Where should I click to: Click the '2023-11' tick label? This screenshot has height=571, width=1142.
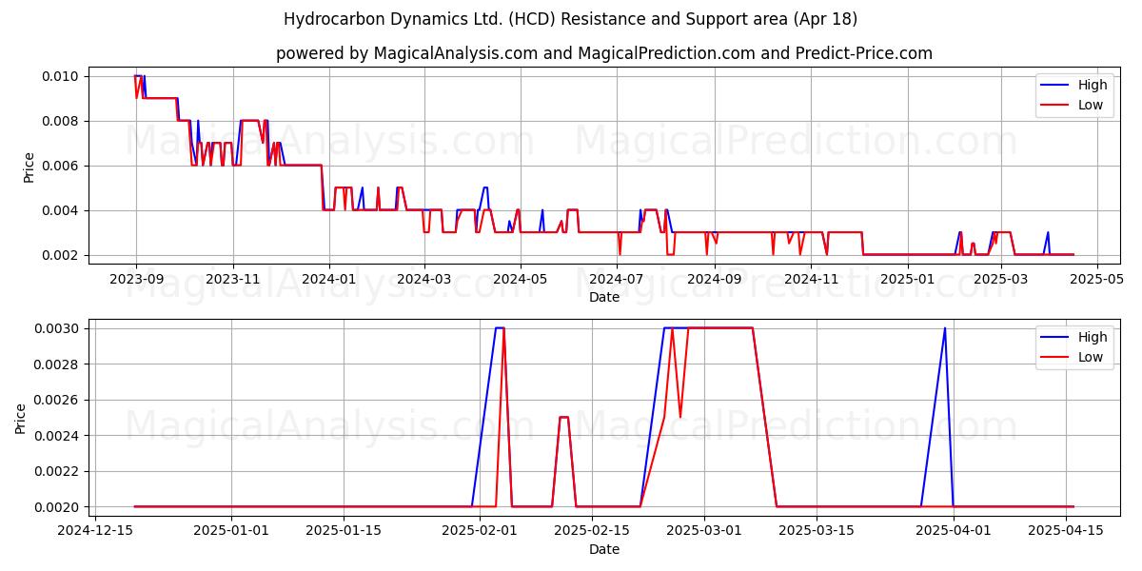(x=232, y=280)
